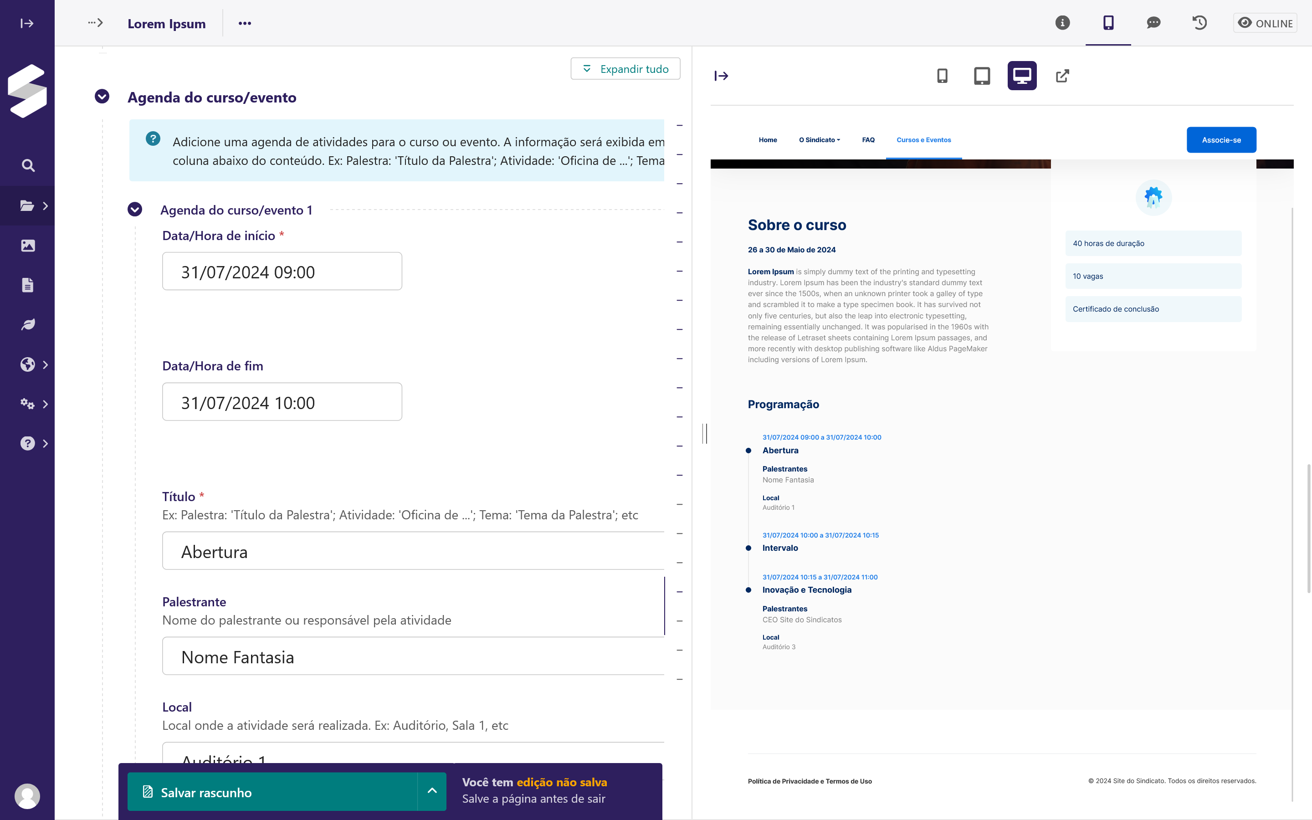This screenshot has height=820, width=1312.
Task: Switch preview to tablet device size
Action: (982, 76)
